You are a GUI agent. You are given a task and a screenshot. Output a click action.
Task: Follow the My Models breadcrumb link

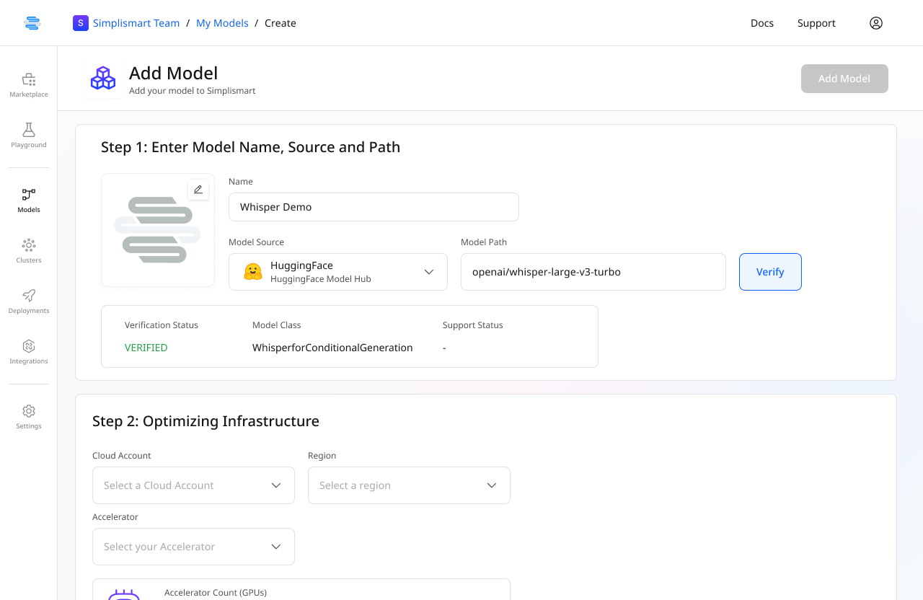coord(222,23)
